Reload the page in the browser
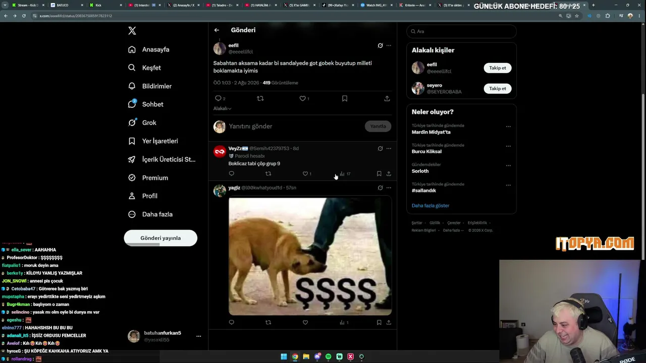The width and height of the screenshot is (646, 363). coord(24,16)
